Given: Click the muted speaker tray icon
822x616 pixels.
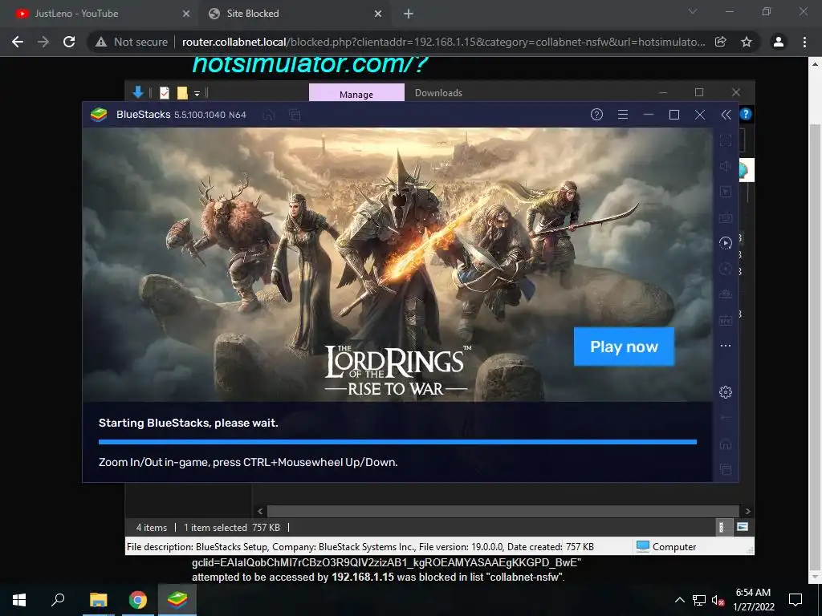Looking at the screenshot, I should (718, 600).
